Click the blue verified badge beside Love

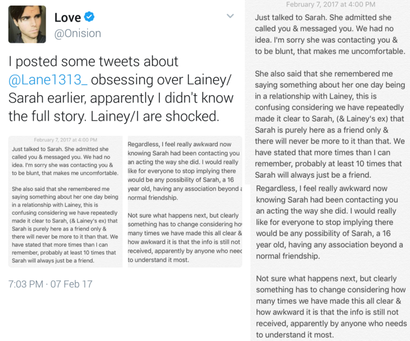click(89, 17)
